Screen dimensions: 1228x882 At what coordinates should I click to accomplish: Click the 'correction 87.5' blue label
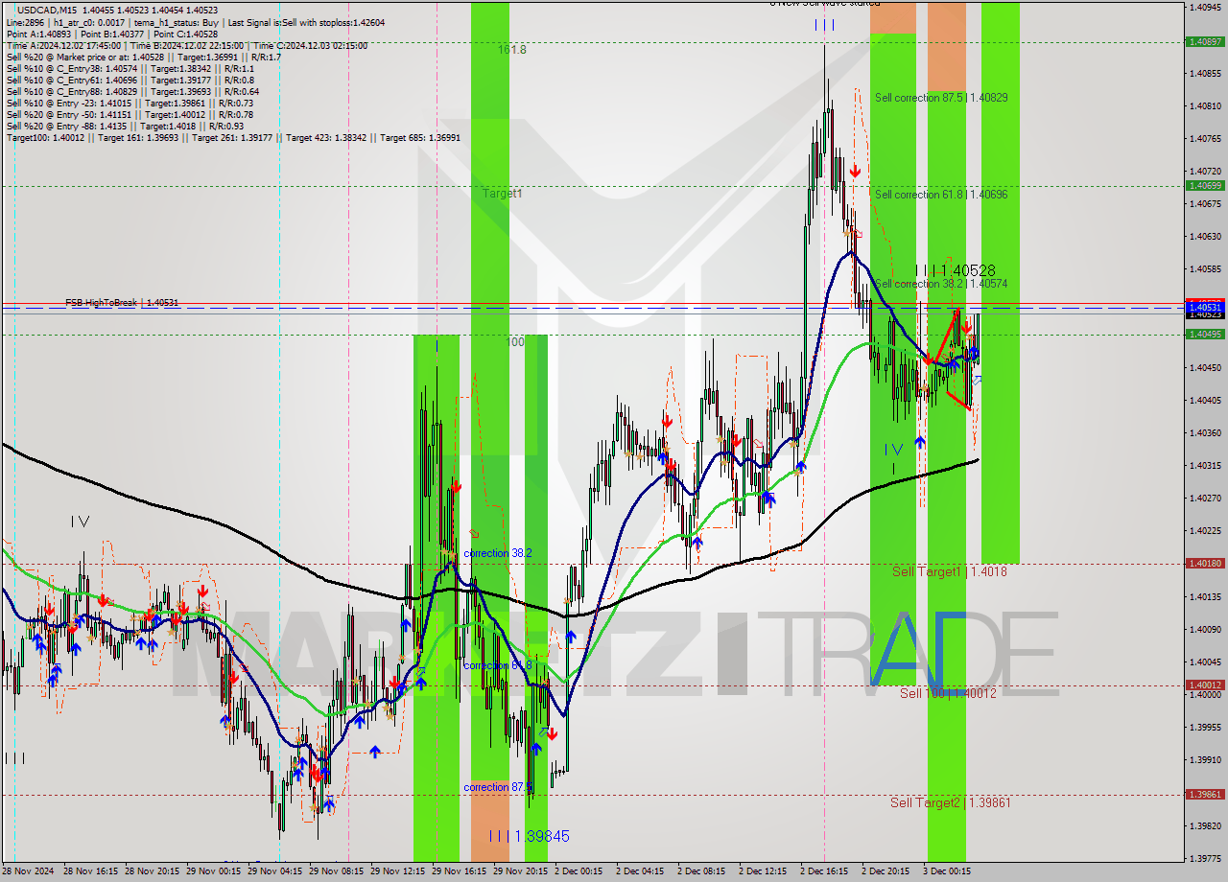(497, 787)
